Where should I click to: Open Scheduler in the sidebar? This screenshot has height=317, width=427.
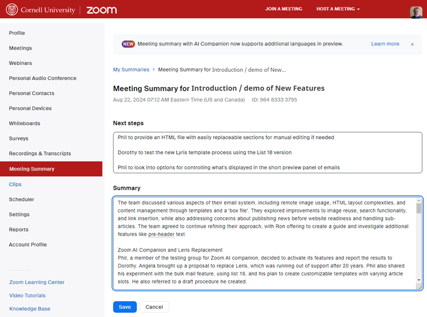(x=21, y=199)
